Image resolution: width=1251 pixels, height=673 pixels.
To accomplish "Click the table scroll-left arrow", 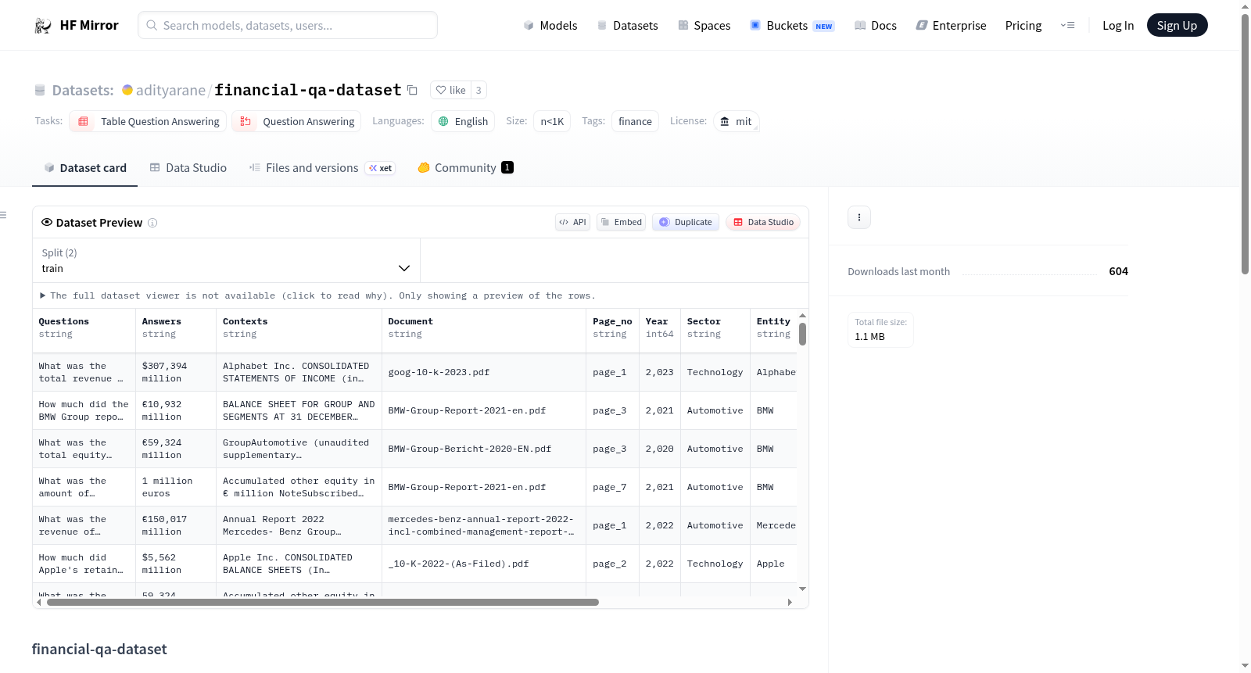I will pos(39,603).
